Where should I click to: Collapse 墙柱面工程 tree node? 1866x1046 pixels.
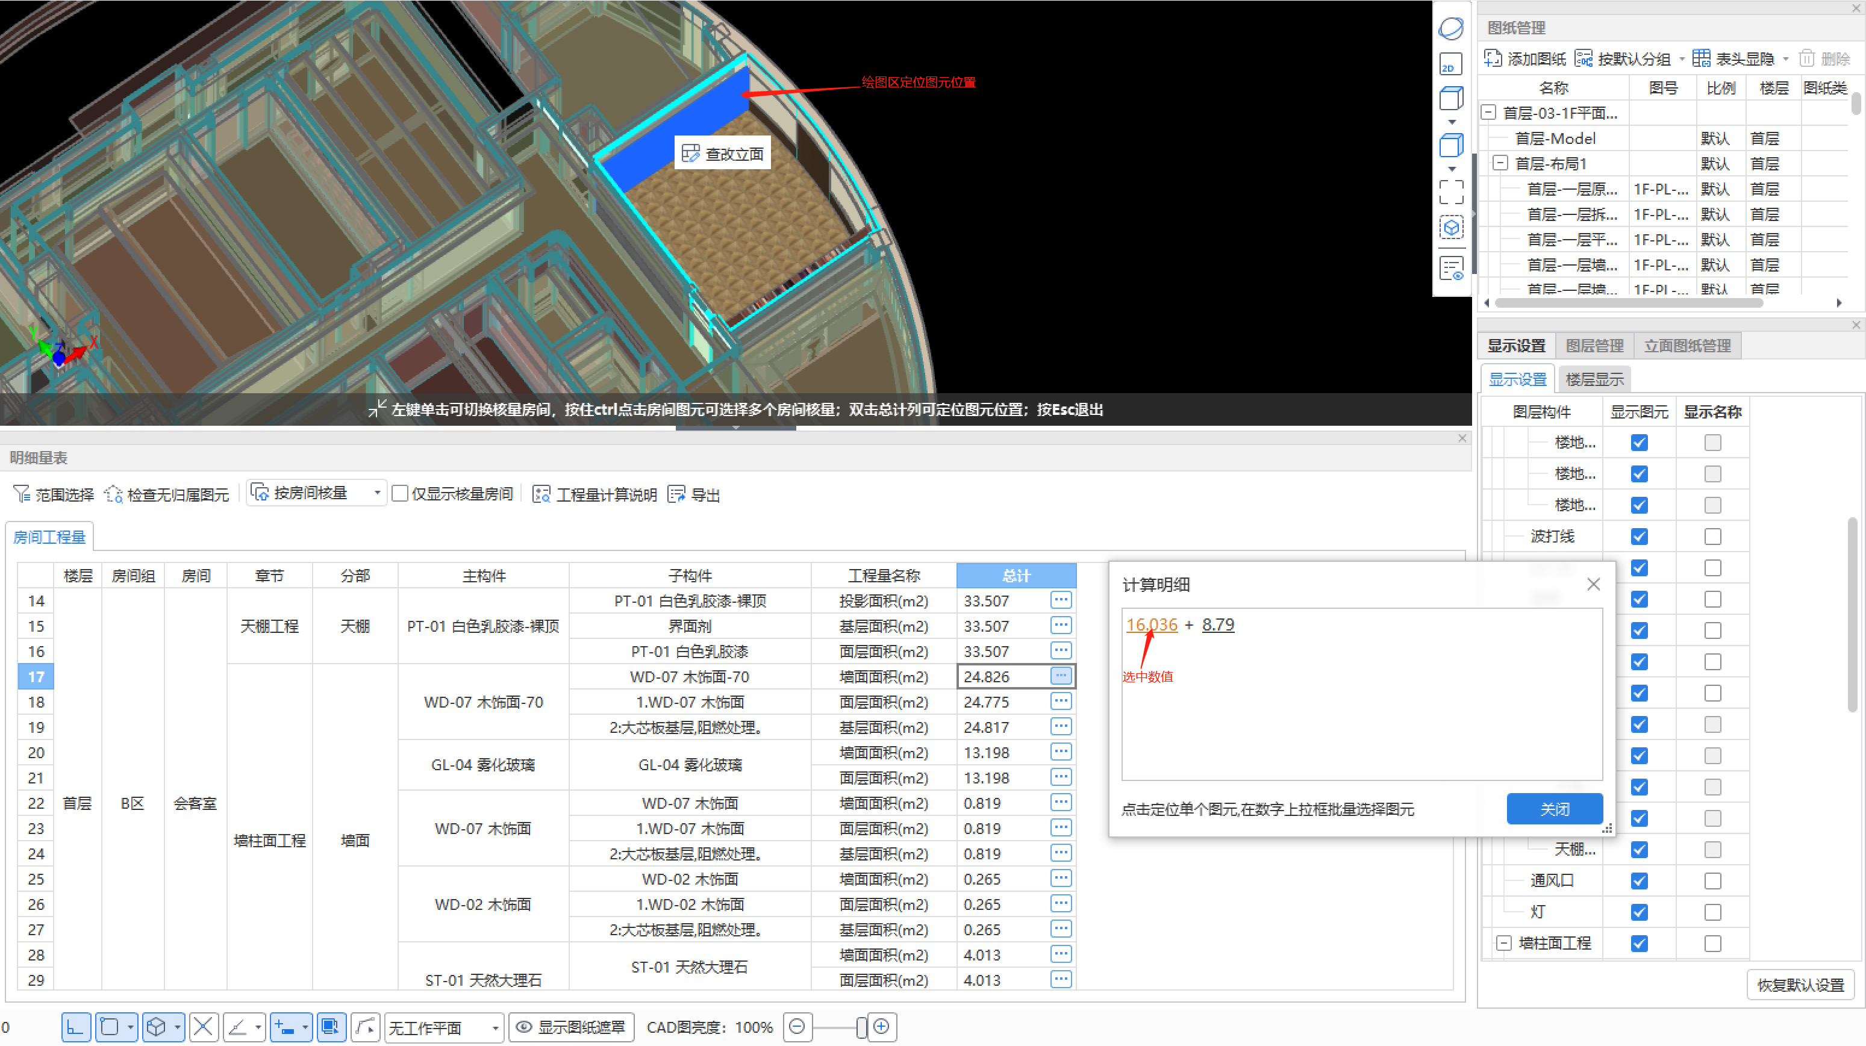click(1504, 943)
